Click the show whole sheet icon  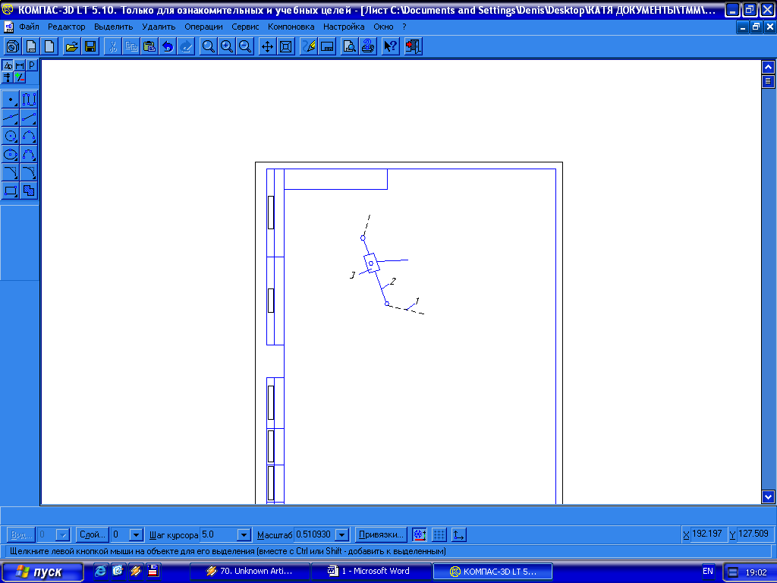point(285,46)
